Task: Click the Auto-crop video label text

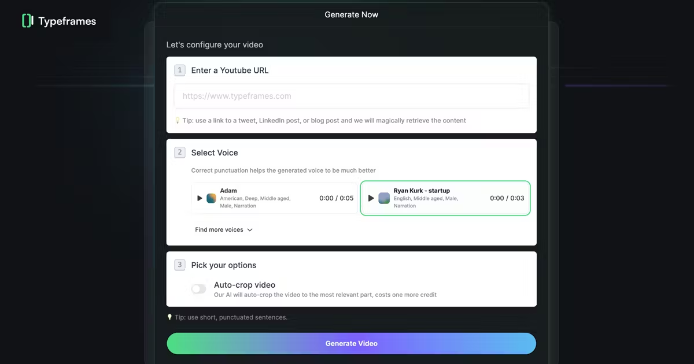Action: (245, 285)
